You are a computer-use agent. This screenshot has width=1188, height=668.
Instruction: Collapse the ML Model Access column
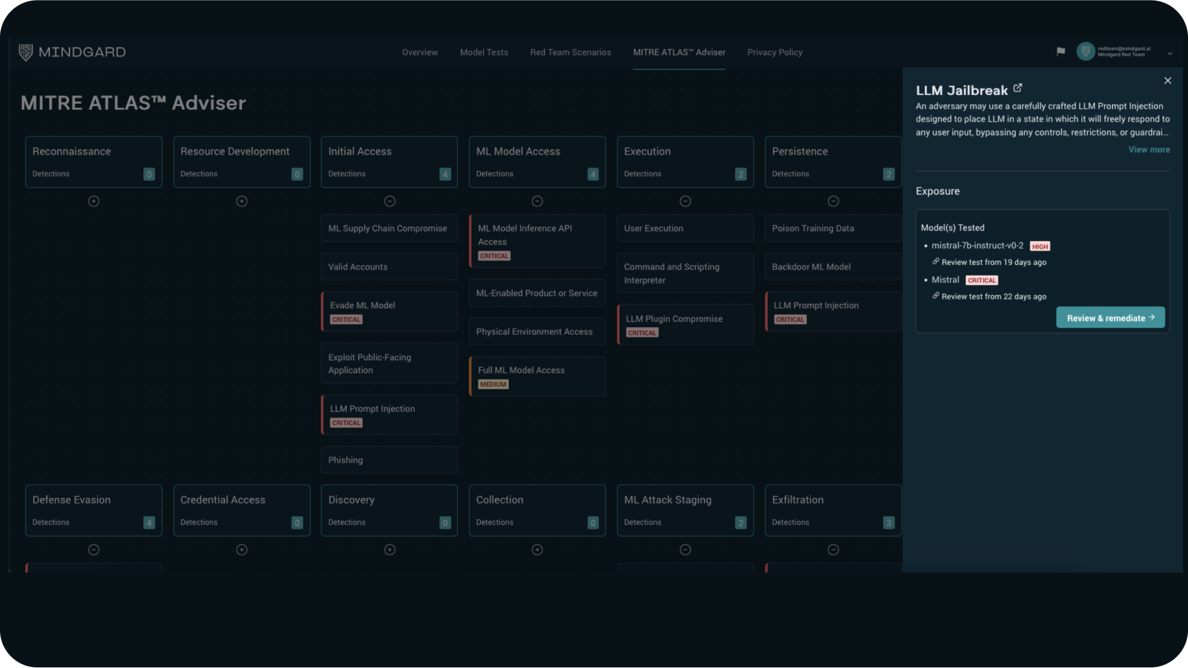537,202
